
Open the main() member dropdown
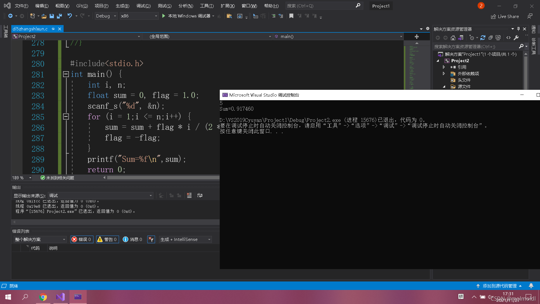coord(338,37)
